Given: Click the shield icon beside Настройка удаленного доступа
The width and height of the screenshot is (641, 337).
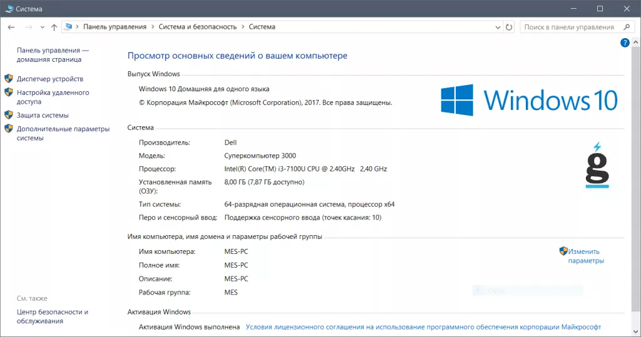Looking at the screenshot, I should coord(9,92).
